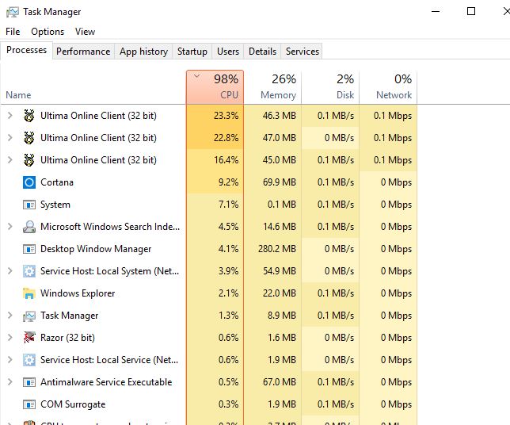
Task: Sort by the CPU column header
Action: [215, 87]
